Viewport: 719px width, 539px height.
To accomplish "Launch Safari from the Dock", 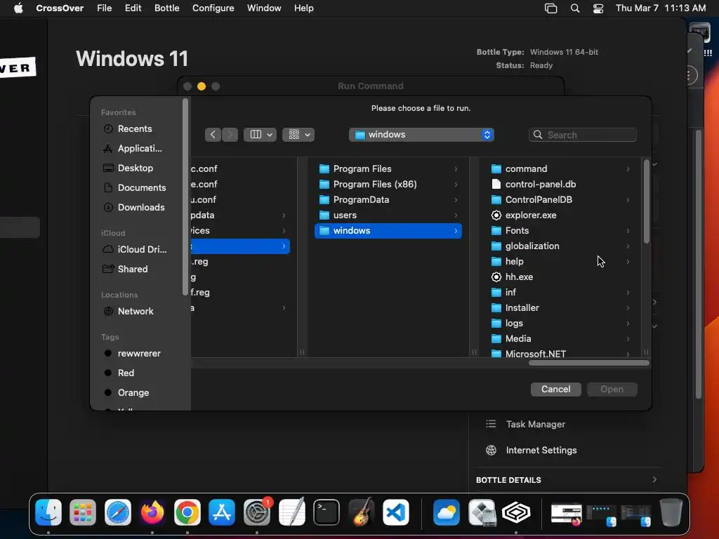I will tap(118, 512).
